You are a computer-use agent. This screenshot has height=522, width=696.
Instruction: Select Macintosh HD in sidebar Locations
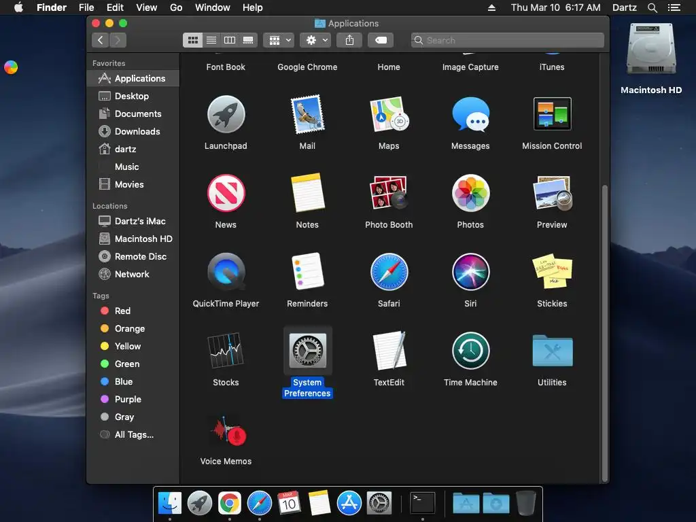point(133,239)
